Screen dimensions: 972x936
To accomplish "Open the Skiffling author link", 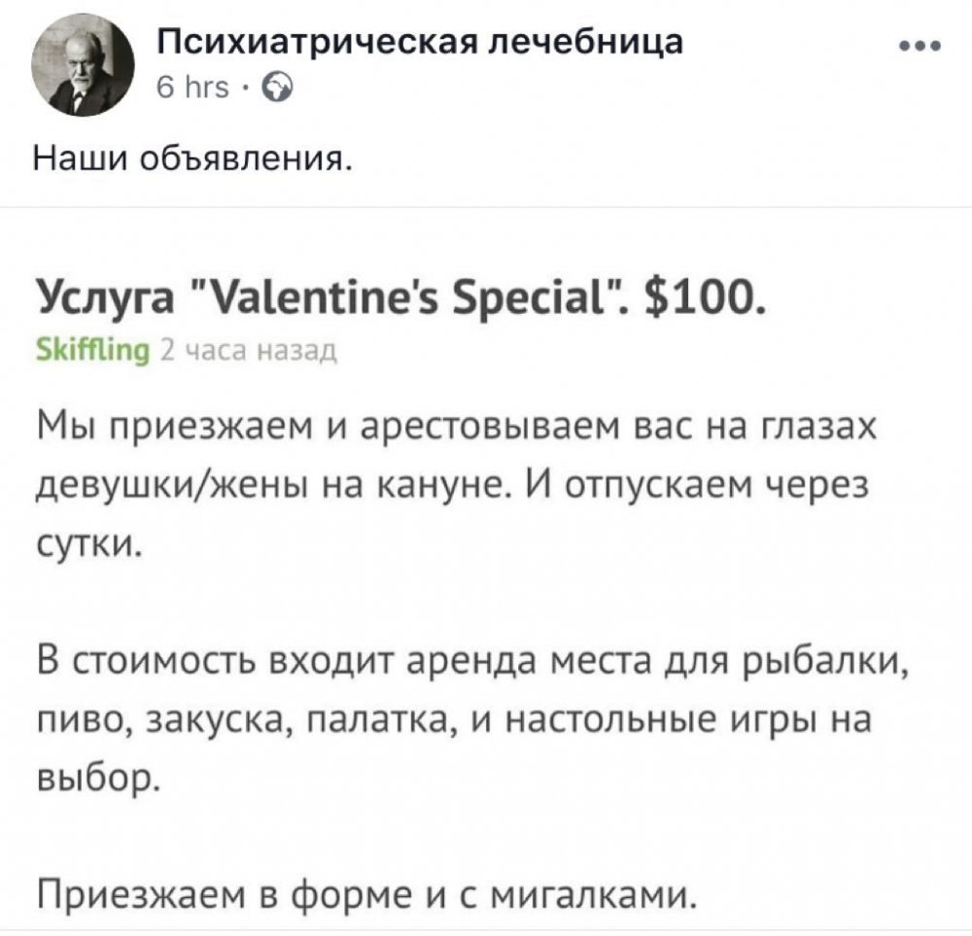I will (91, 351).
